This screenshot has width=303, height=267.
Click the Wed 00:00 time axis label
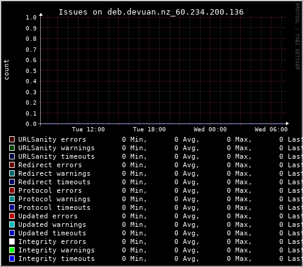point(210,130)
